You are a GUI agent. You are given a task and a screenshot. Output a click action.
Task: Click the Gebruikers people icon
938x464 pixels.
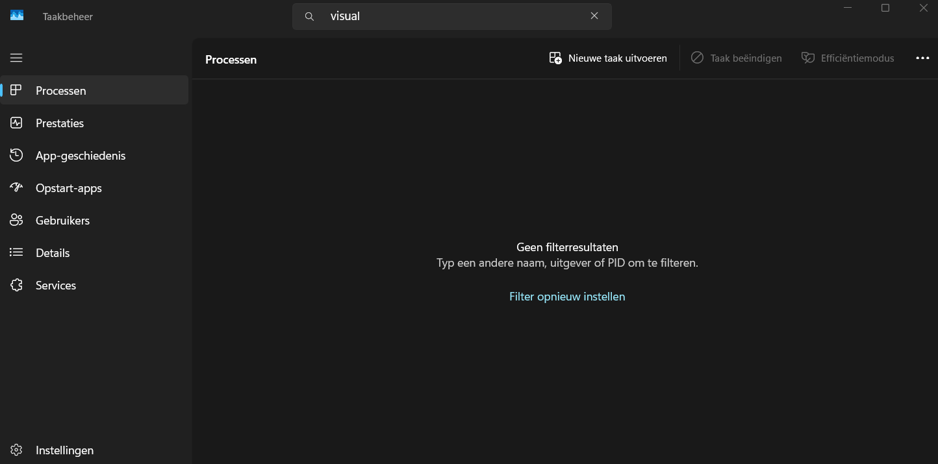pos(16,220)
